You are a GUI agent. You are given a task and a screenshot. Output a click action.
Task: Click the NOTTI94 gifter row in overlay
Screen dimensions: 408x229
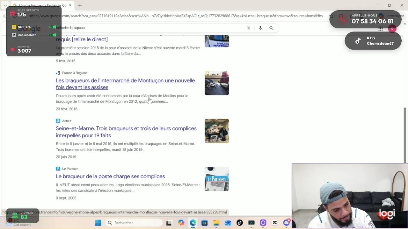coord(34,27)
